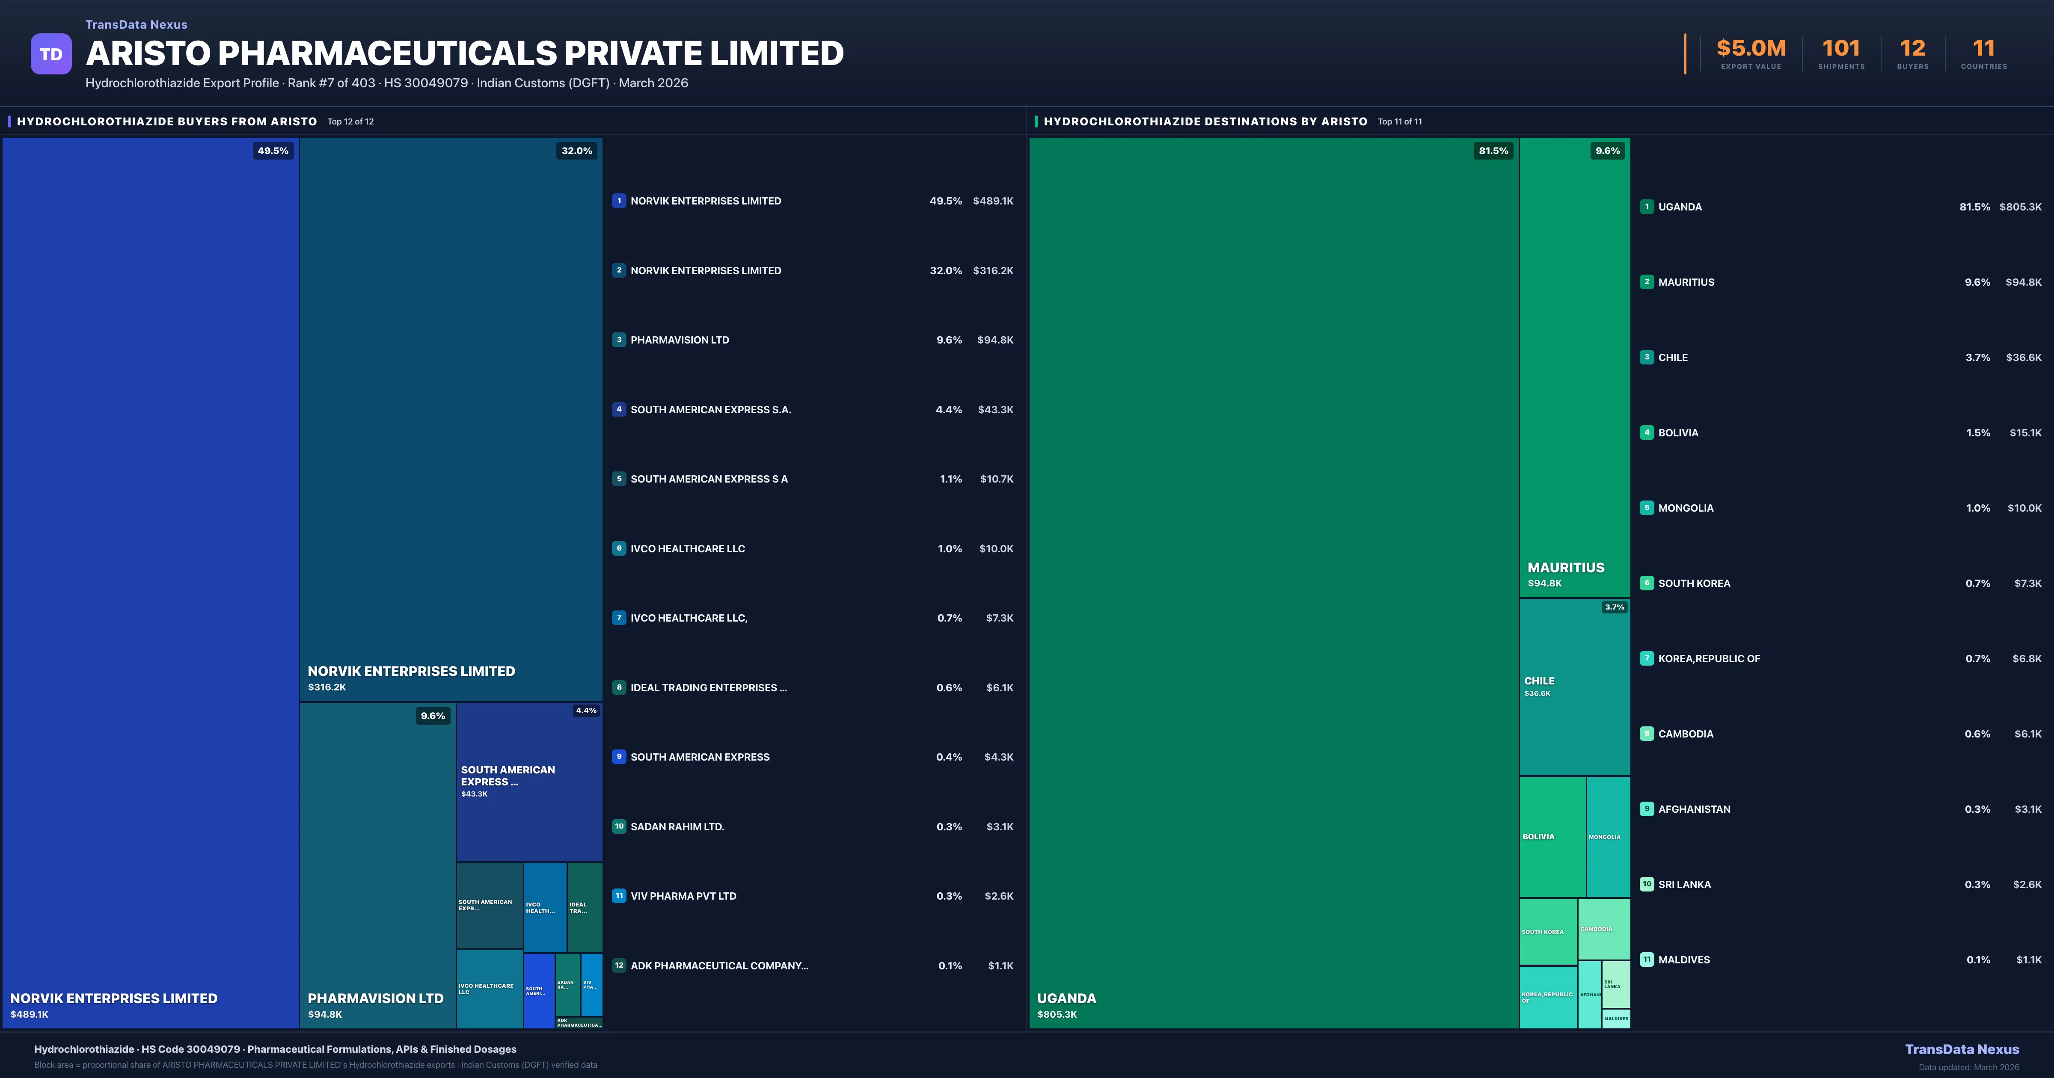Click the 49.5% label on Norvik block
Image resolution: width=2054 pixels, height=1078 pixels.
[273, 151]
